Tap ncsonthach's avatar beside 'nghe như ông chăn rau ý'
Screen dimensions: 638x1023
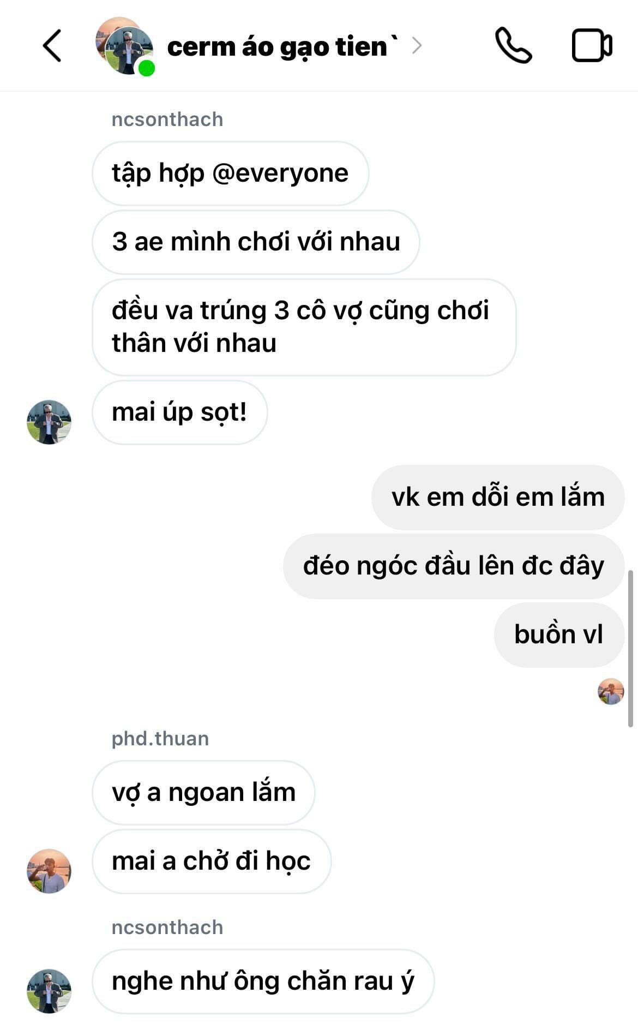point(49,991)
